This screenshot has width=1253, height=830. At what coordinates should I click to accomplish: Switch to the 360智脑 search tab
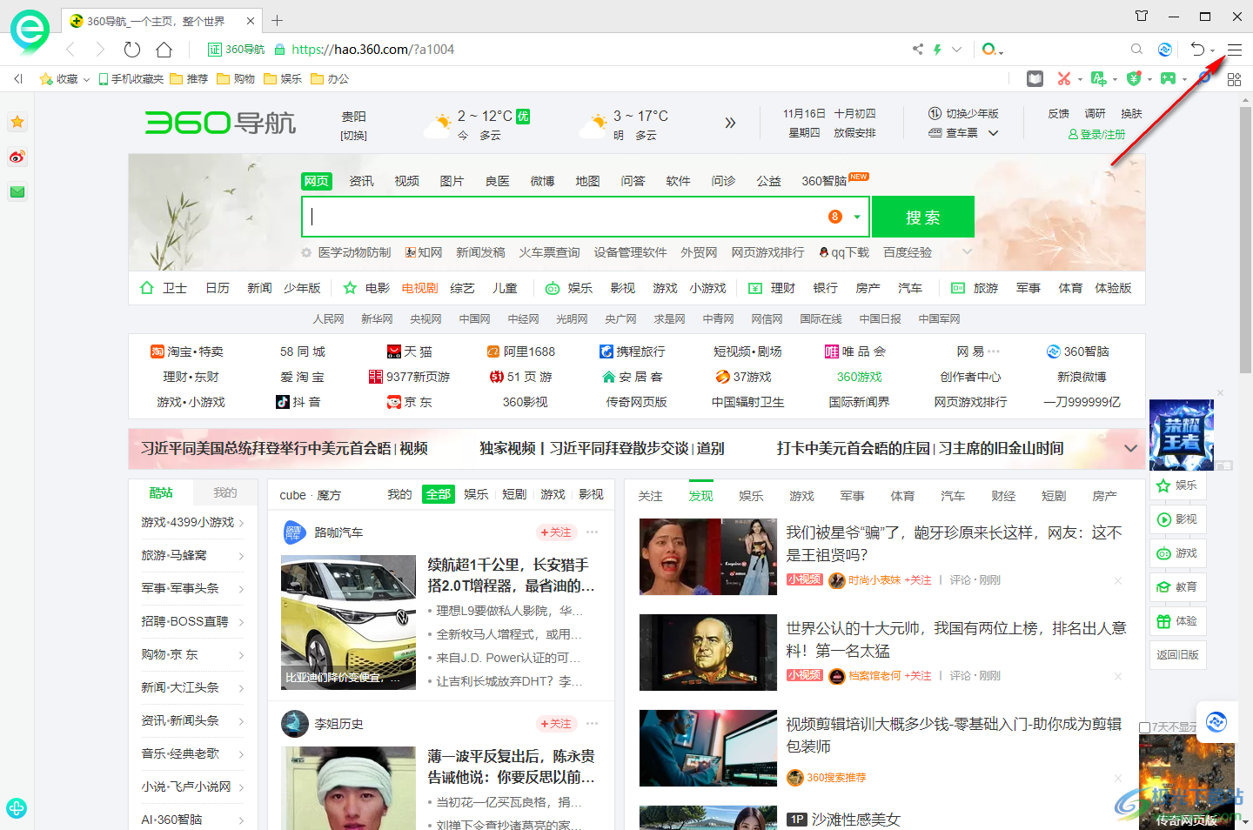pos(824,181)
